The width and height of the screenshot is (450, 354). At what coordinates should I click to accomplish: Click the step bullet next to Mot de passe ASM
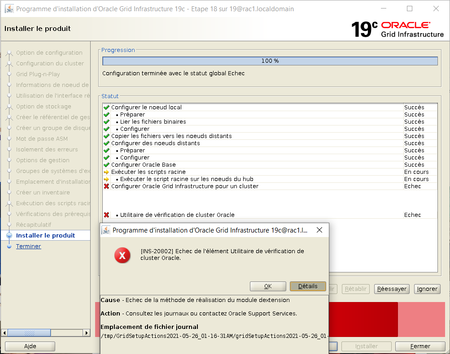pyautogui.click(x=9, y=139)
